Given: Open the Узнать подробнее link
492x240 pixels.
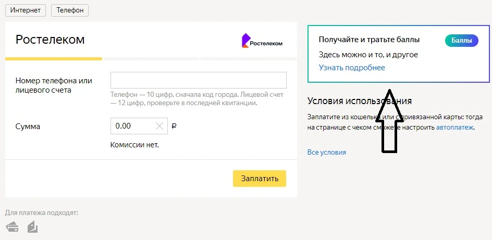Looking at the screenshot, I should [352, 68].
